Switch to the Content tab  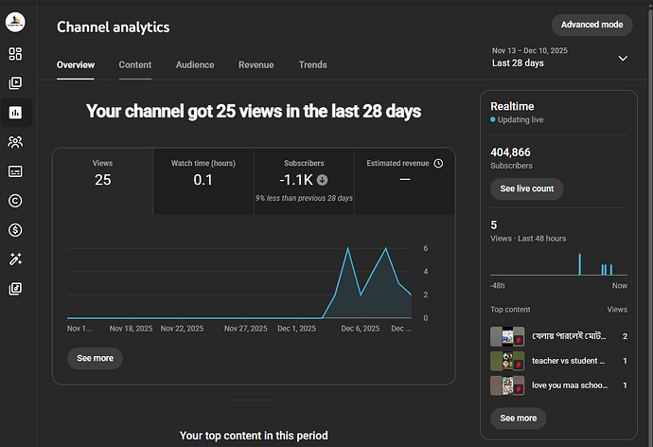tap(135, 65)
